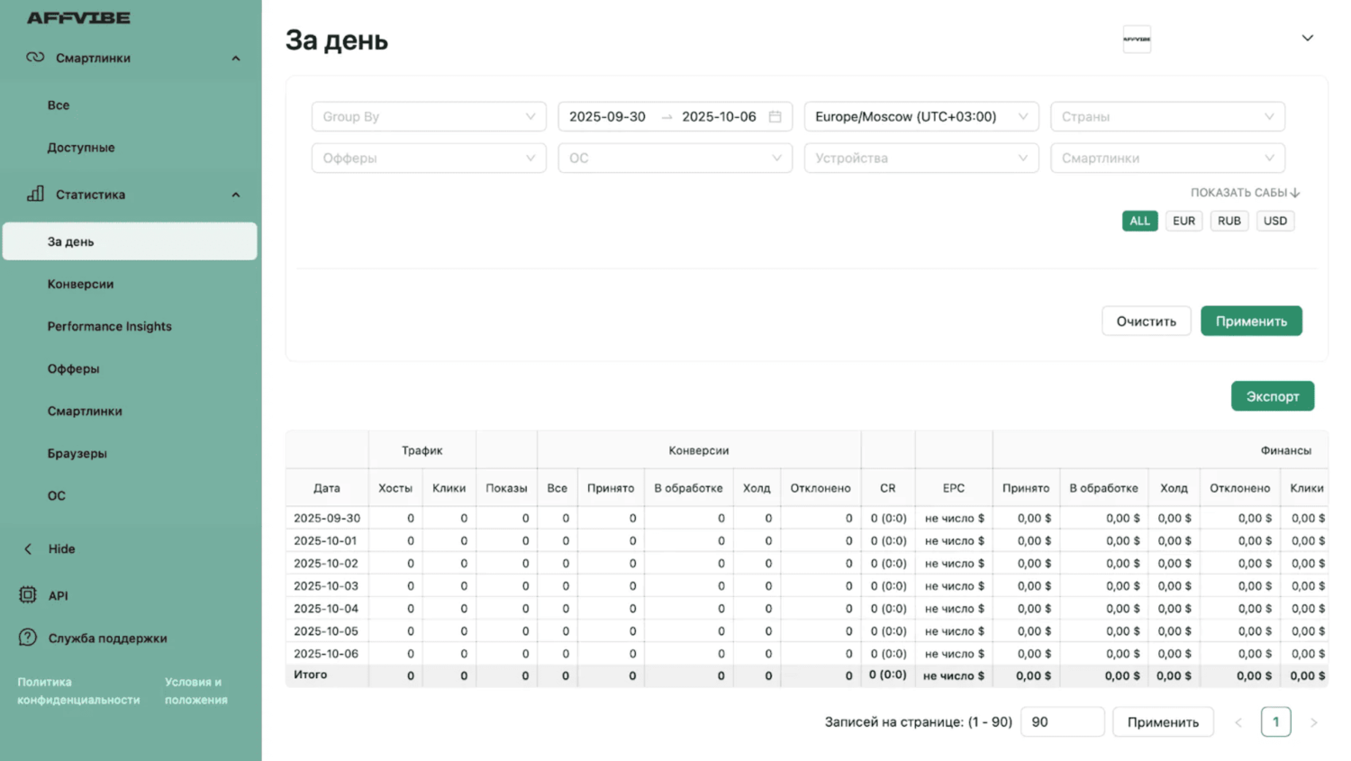Open Конверсии in the sidebar
Viewport: 1351px width, 761px height.
point(80,284)
